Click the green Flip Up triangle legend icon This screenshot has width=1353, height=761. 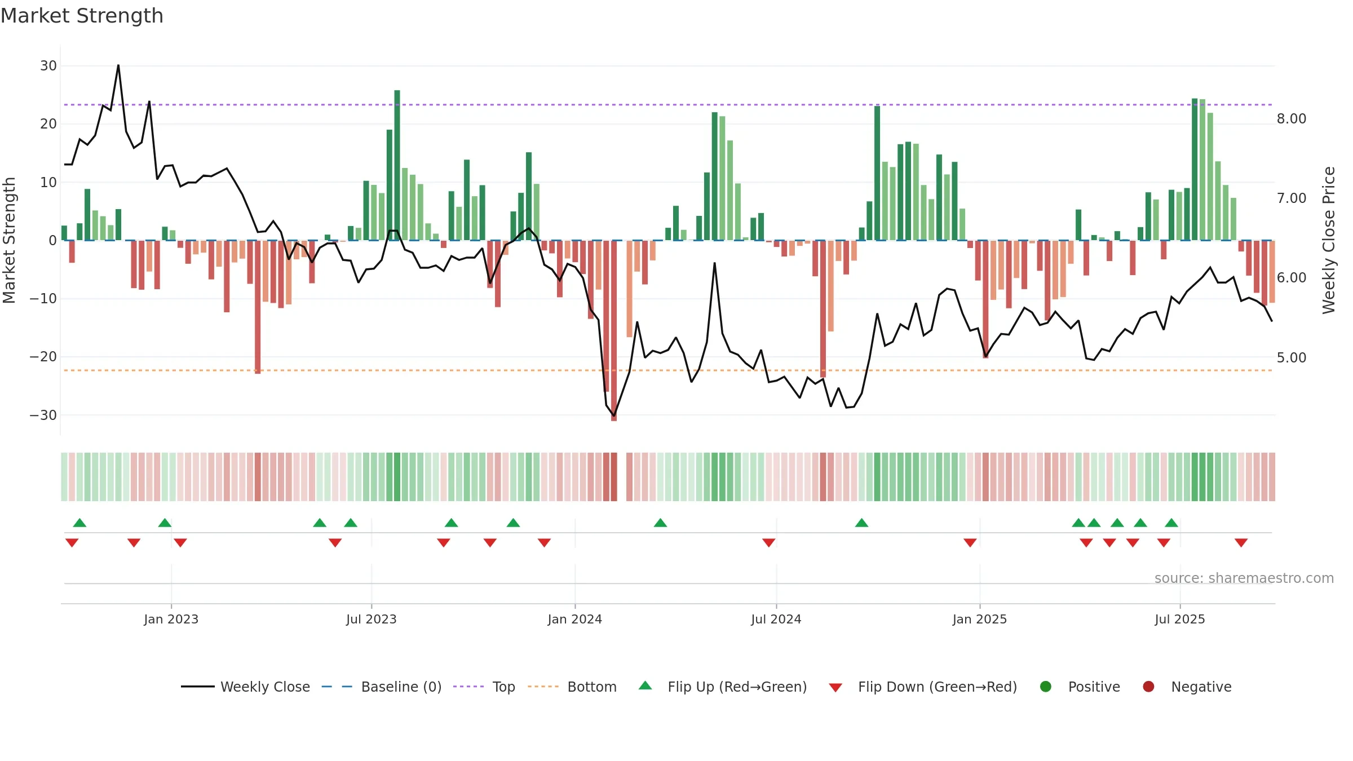pyautogui.click(x=645, y=685)
